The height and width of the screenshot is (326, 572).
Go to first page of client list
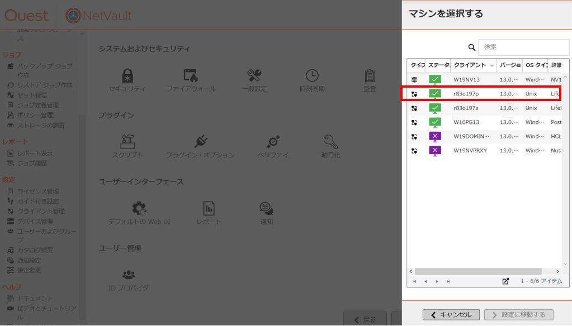[414, 281]
